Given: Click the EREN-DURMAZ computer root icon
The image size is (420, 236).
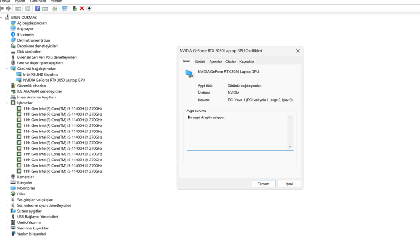Looking at the screenshot, I should pos(7,17).
